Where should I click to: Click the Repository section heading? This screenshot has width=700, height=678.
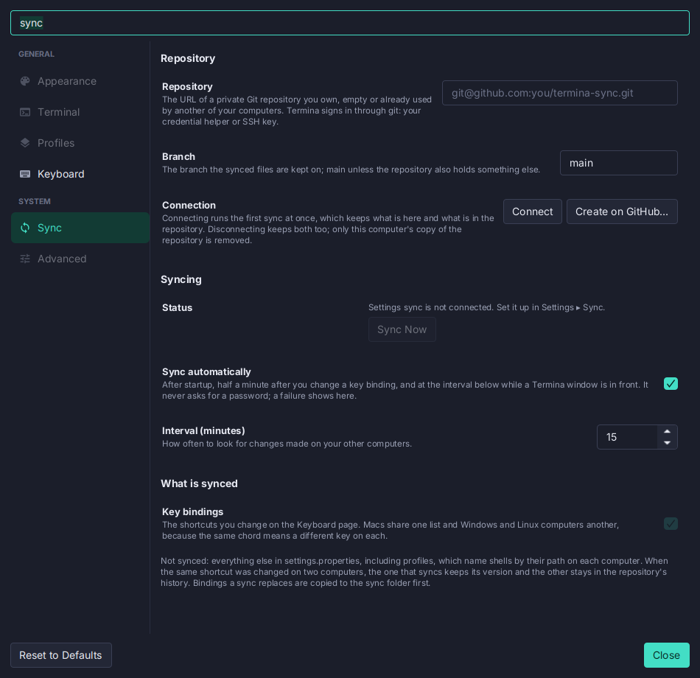(x=188, y=58)
